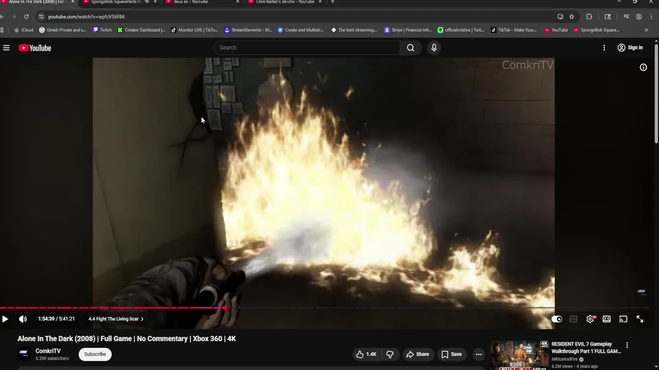
Task: Open Stripe Financial Infrastructure bookmark
Action: [x=408, y=30]
